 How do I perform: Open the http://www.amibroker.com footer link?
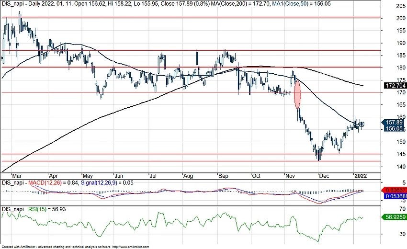click(x=131, y=247)
